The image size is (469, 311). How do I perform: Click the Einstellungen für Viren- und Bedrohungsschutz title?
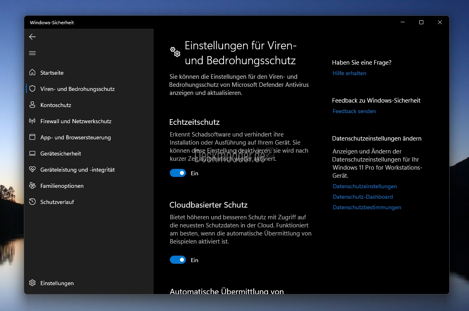(x=241, y=53)
